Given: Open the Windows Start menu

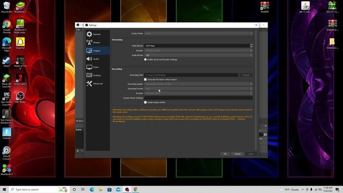Looking at the screenshot, I should click(4, 189).
